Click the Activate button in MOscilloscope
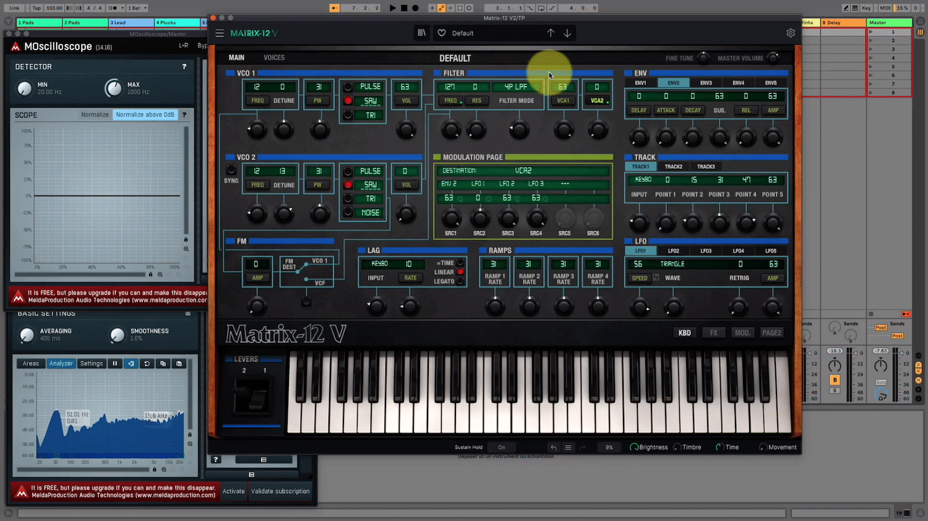928x521 pixels. pos(234,491)
